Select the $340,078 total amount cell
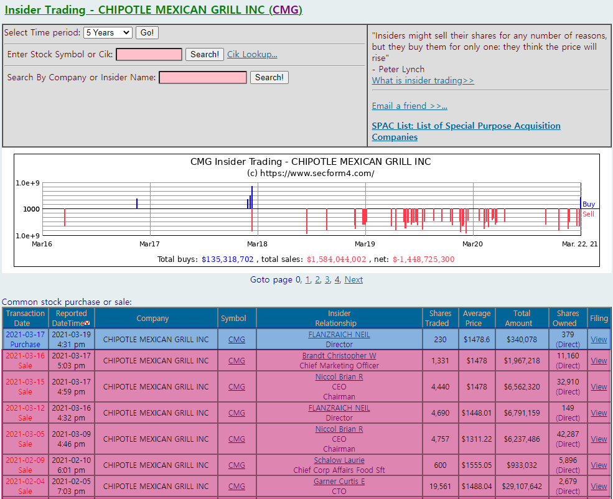613x499 pixels. tap(522, 340)
